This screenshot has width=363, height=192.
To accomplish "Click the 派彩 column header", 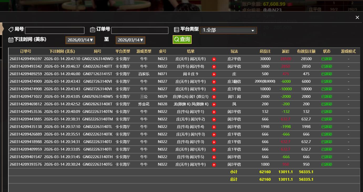I will (x=285, y=51).
